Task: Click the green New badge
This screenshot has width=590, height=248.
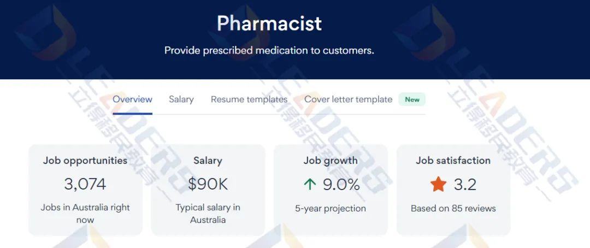Action: click(x=412, y=100)
